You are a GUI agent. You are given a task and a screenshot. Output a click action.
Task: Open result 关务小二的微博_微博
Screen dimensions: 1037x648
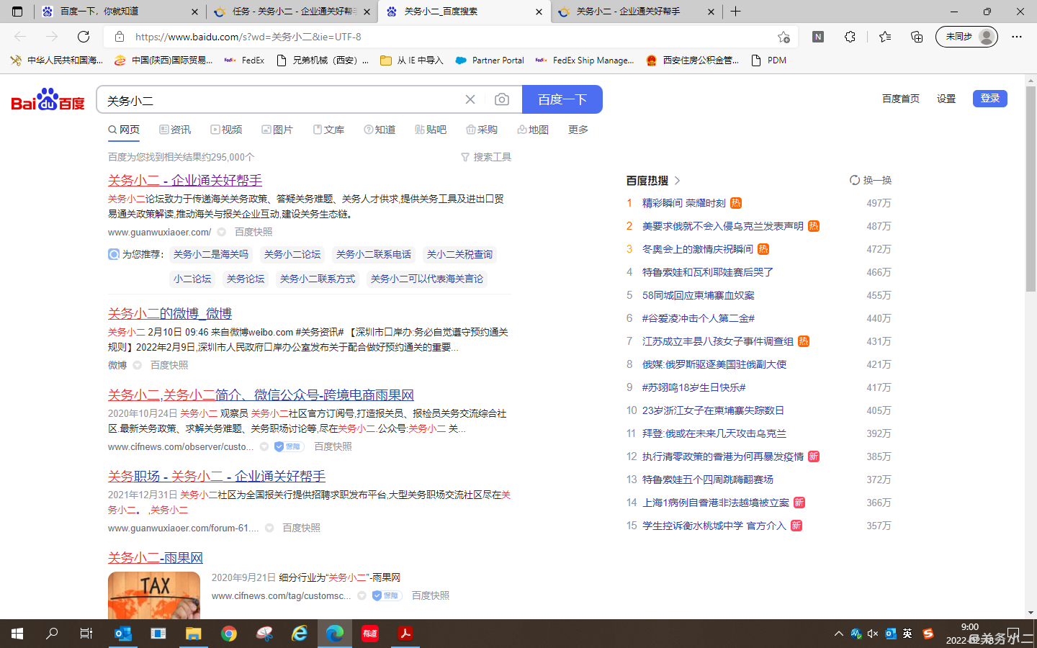(170, 313)
